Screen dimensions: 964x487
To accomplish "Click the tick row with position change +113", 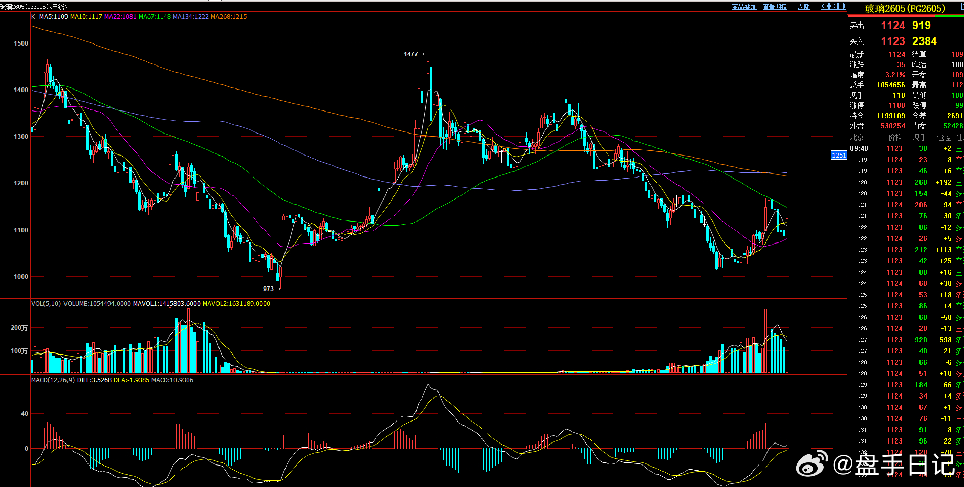I will point(906,250).
